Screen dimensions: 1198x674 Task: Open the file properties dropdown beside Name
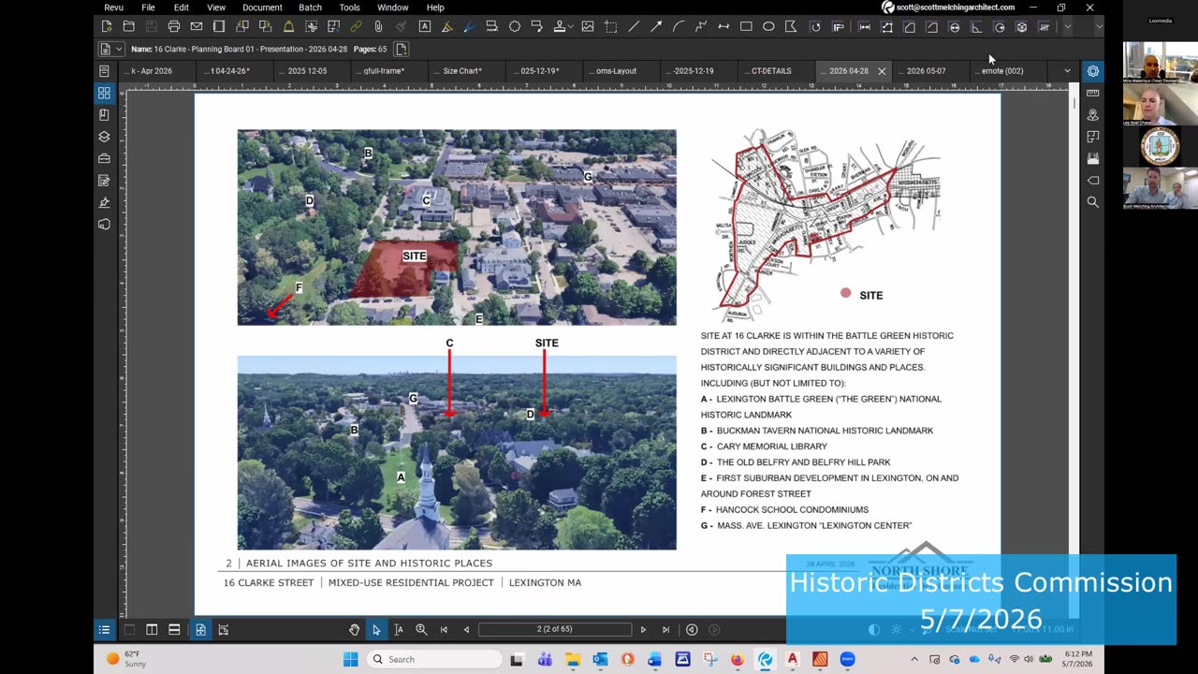119,49
